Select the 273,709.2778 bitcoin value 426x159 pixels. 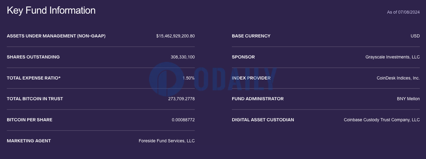coord(181,99)
